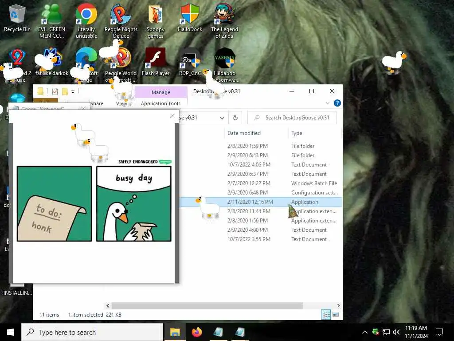Click the Search DesktopGoose v0.31 box
This screenshot has width=454, height=341.
292,118
